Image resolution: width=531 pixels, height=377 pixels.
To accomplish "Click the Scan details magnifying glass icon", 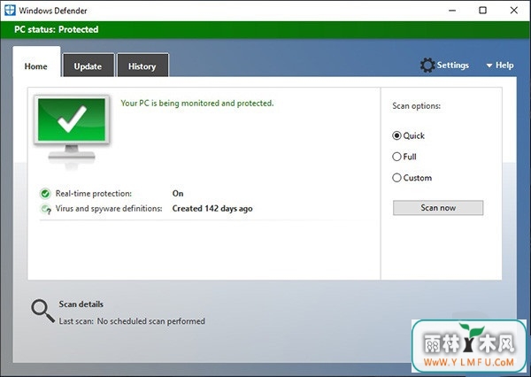I will tap(42, 311).
